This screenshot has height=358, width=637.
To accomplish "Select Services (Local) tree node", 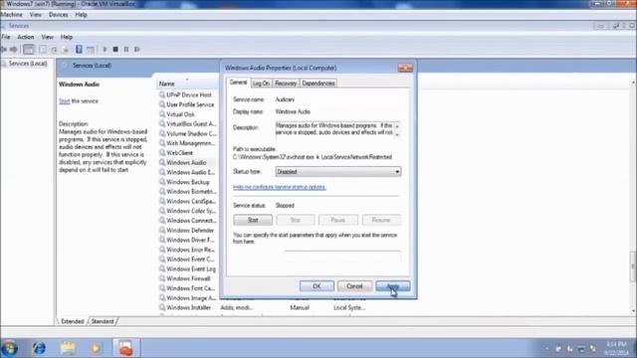I will point(28,64).
